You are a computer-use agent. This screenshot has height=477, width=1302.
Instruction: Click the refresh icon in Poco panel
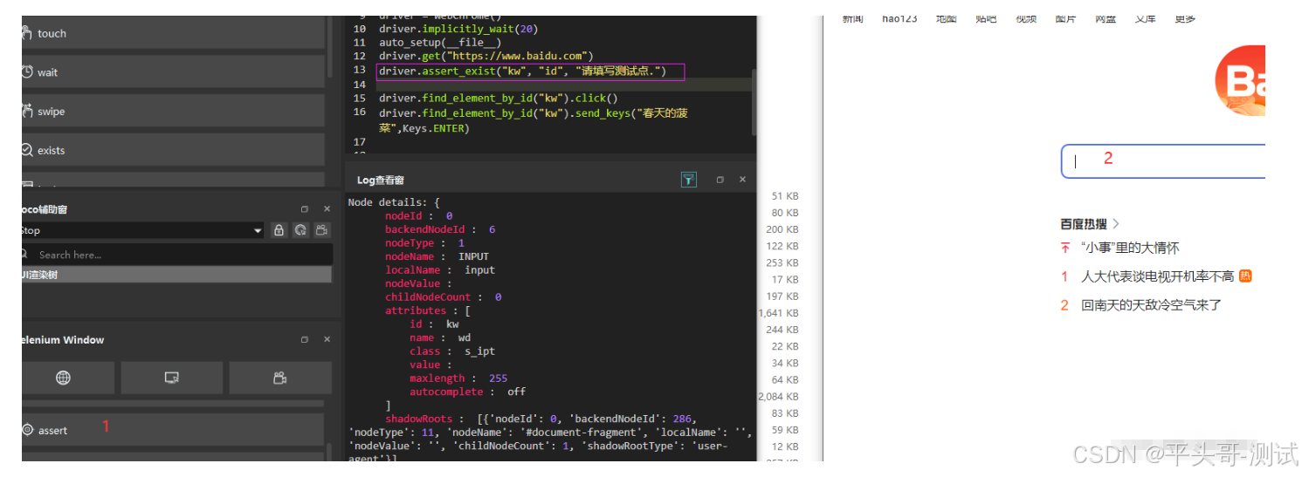click(x=300, y=230)
